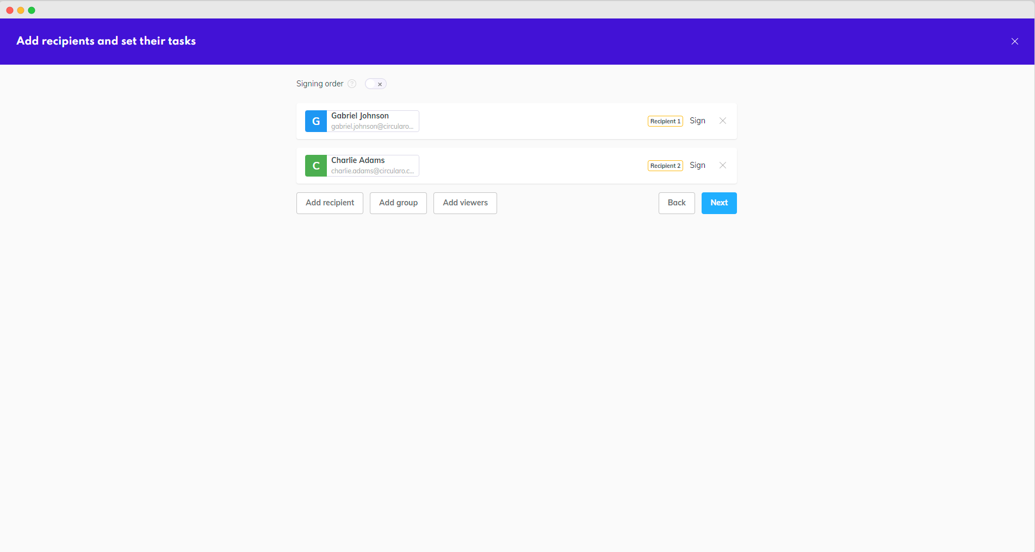Image resolution: width=1035 pixels, height=552 pixels.
Task: Go back with the Back button
Action: (x=676, y=203)
